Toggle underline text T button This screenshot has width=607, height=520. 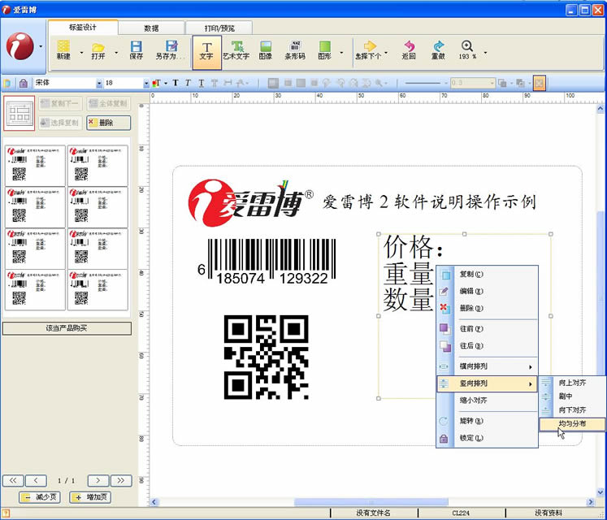(202, 83)
